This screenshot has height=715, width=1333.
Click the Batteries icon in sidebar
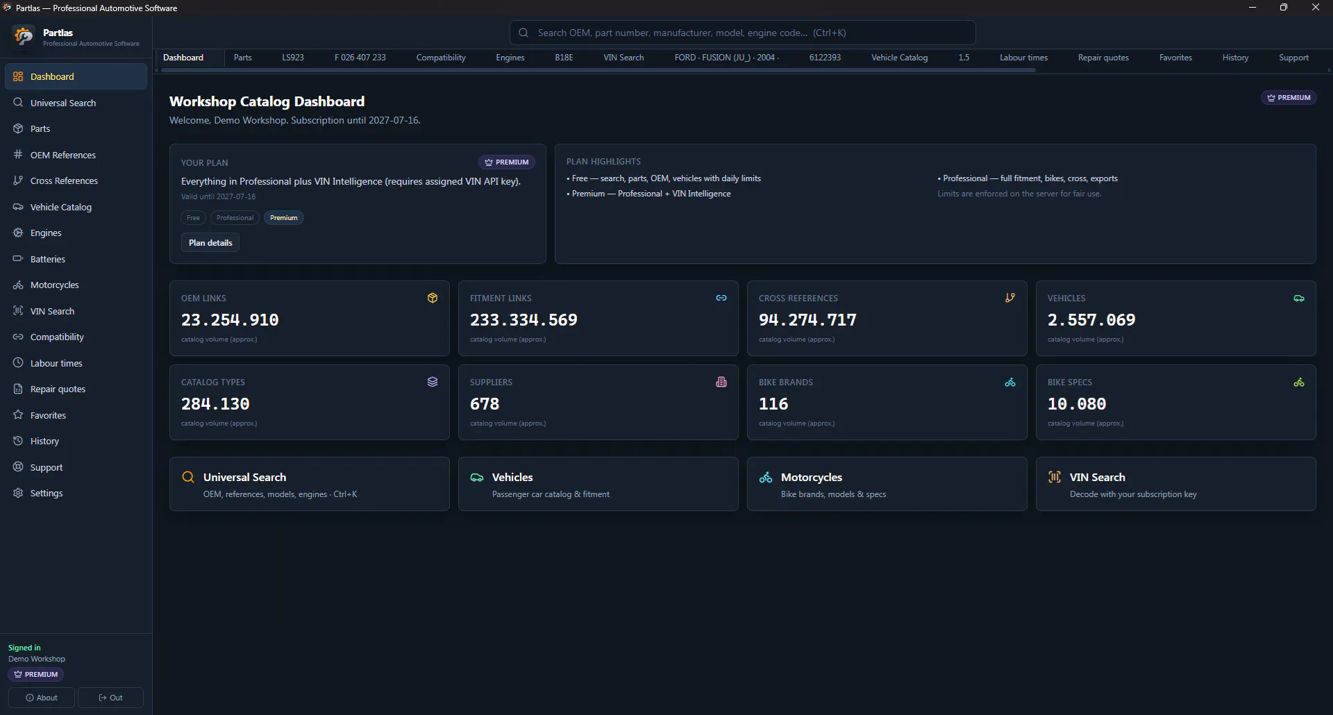point(18,258)
